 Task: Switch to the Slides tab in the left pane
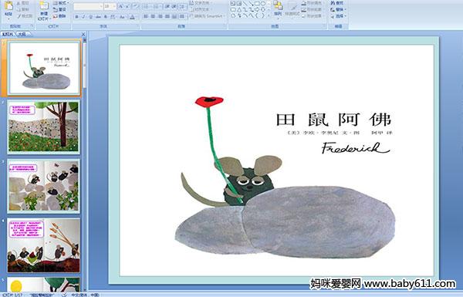tap(8, 34)
